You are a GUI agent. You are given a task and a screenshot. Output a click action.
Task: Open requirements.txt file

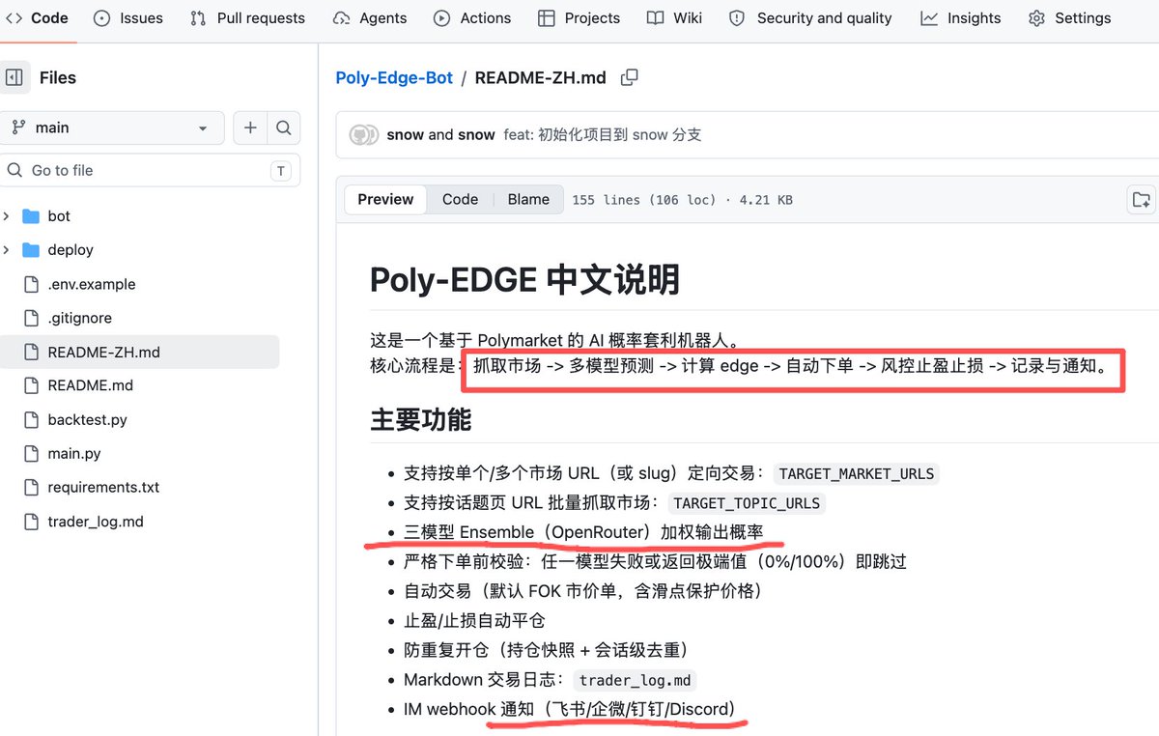103,487
